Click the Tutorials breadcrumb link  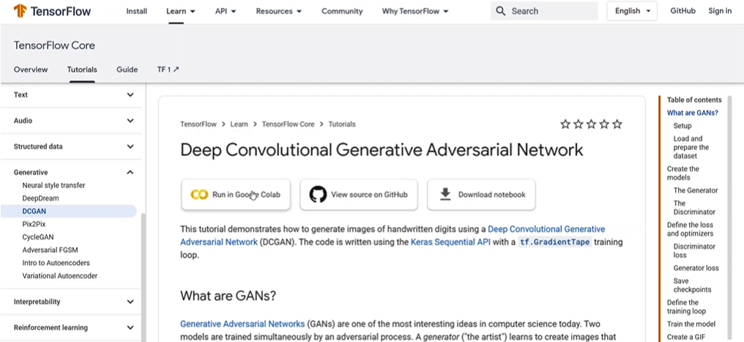(x=342, y=124)
